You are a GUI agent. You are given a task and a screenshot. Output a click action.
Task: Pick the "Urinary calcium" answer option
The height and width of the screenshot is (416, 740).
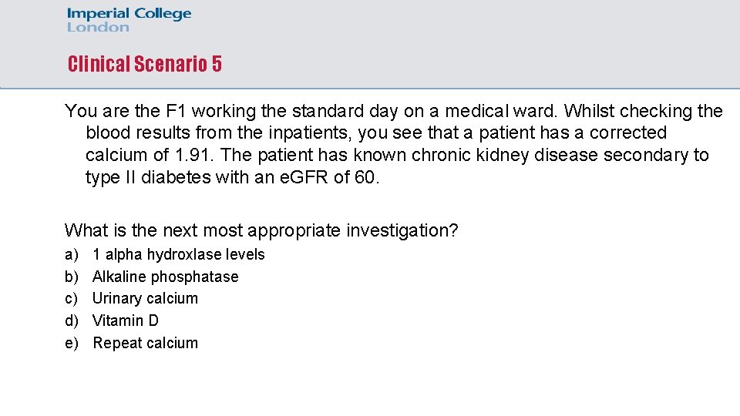click(x=145, y=298)
